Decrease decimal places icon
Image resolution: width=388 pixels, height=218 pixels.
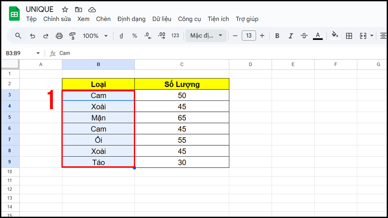(148, 36)
